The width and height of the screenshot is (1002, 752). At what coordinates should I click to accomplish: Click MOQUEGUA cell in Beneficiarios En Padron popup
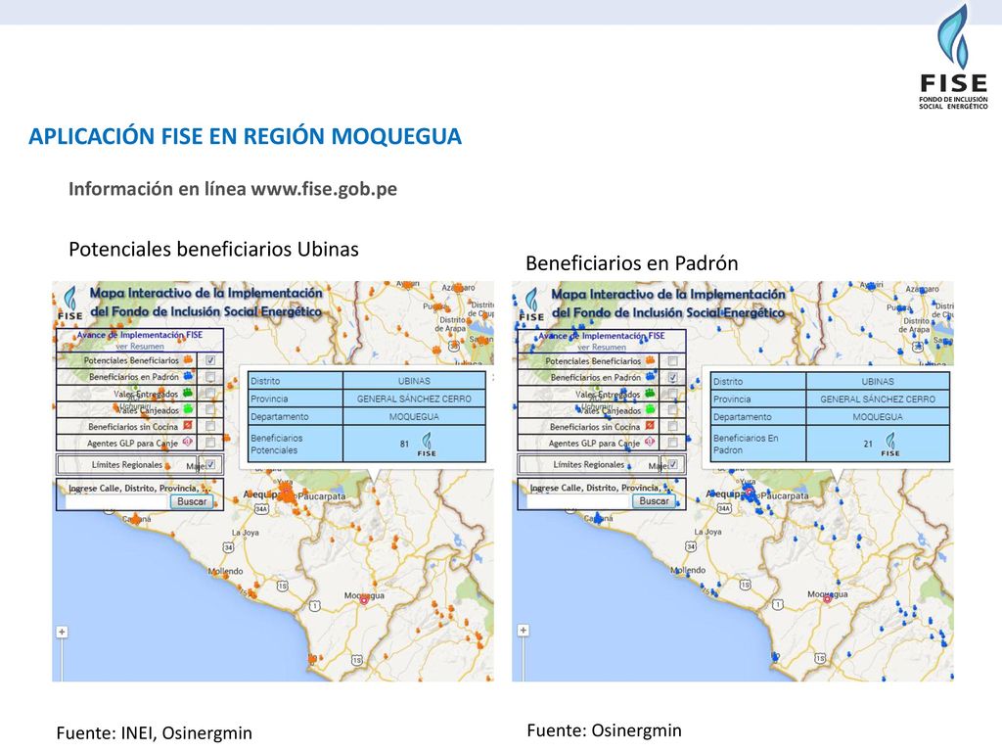pyautogui.click(x=878, y=417)
